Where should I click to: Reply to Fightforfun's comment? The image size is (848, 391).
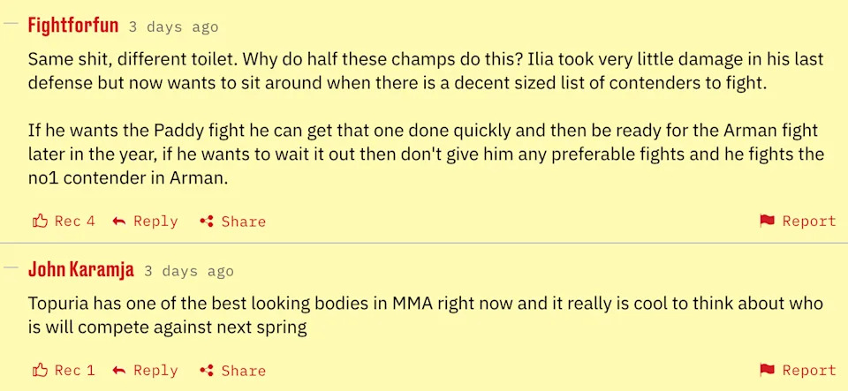(x=155, y=221)
